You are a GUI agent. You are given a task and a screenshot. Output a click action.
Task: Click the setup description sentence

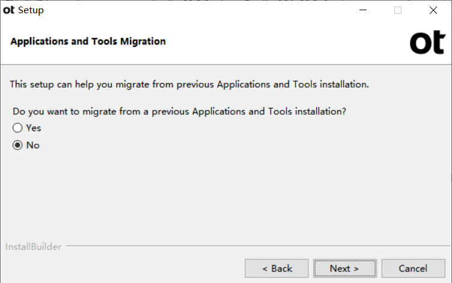pos(189,85)
